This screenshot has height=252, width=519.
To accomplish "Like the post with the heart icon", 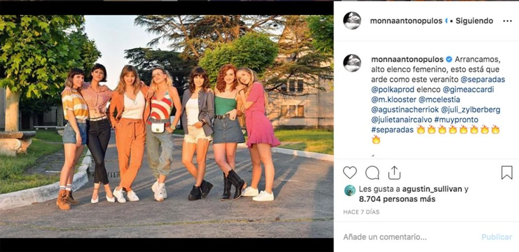I will click(350, 173).
